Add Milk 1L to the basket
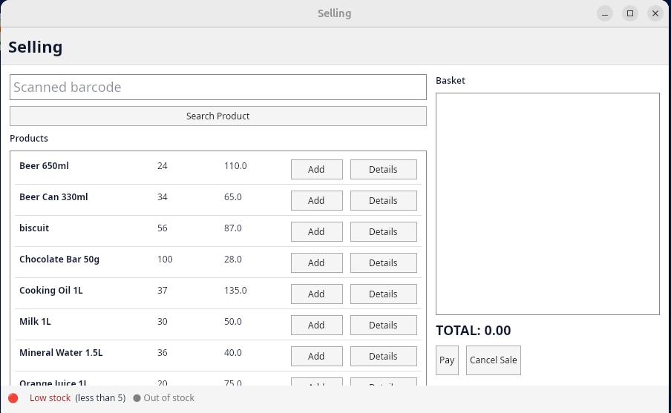 pyautogui.click(x=316, y=325)
